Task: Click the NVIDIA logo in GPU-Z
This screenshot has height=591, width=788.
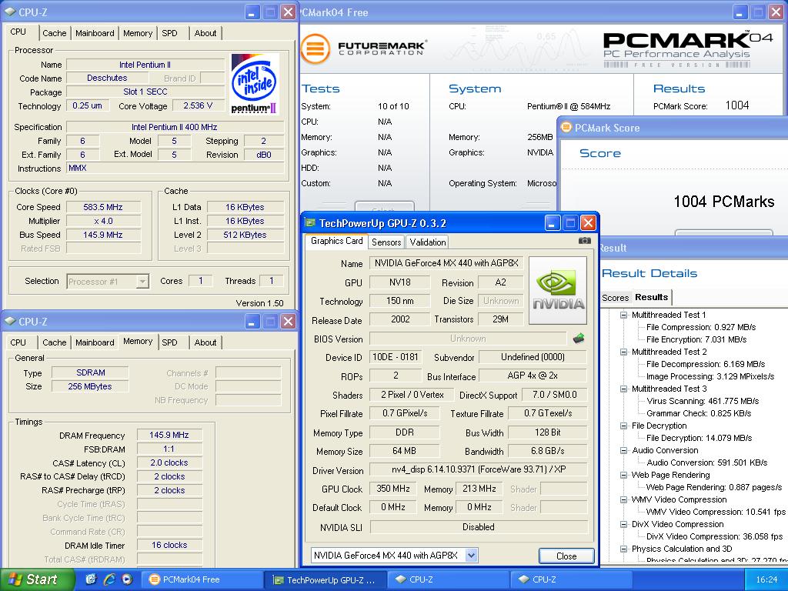Action: point(558,290)
